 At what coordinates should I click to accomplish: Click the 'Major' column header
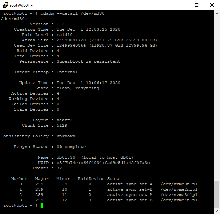[x=42, y=179]
